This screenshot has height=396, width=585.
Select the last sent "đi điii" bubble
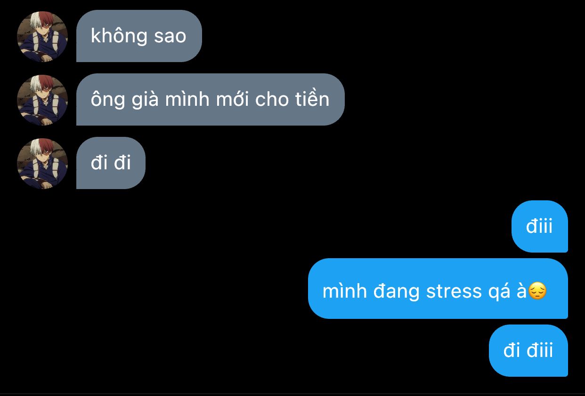pyautogui.click(x=528, y=350)
